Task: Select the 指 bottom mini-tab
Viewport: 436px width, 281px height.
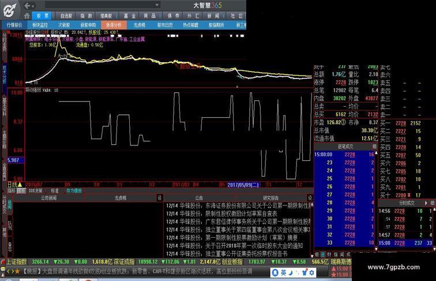Action: 336,254
